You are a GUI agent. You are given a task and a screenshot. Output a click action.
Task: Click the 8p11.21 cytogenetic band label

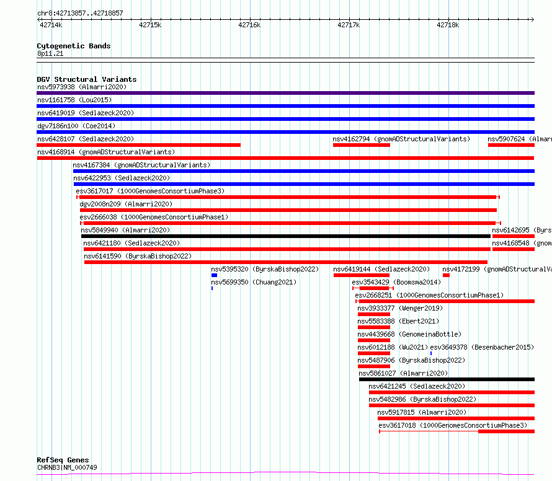[50, 53]
